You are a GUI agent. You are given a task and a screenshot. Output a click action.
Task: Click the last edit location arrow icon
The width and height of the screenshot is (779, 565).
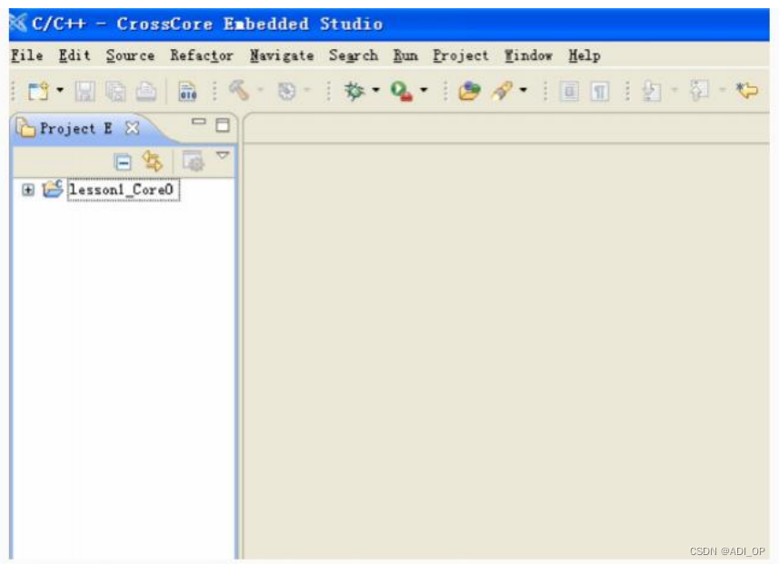click(746, 91)
